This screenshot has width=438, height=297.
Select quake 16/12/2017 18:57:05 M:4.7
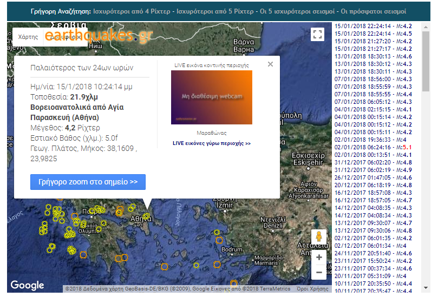point(373,200)
